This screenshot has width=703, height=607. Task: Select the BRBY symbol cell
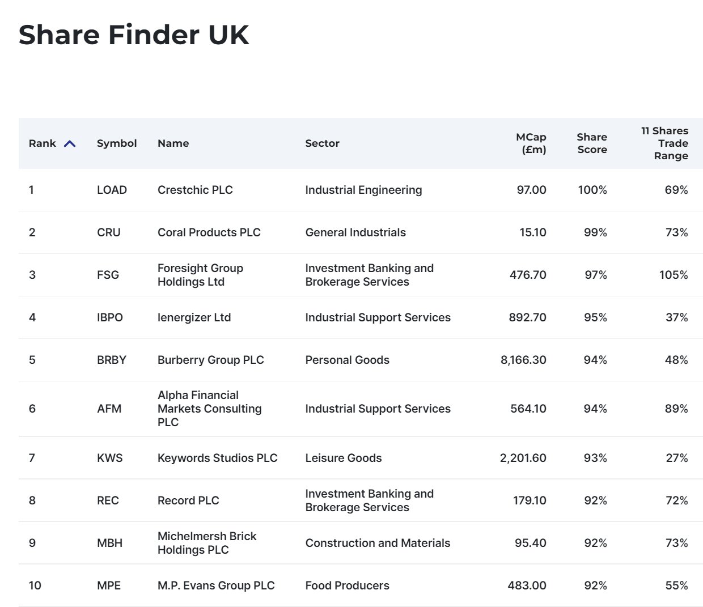click(x=112, y=360)
